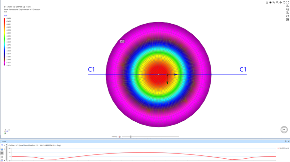The height and width of the screenshot is (162, 290).
Task: Close the Cutline panel
Action: (x=289, y=141)
